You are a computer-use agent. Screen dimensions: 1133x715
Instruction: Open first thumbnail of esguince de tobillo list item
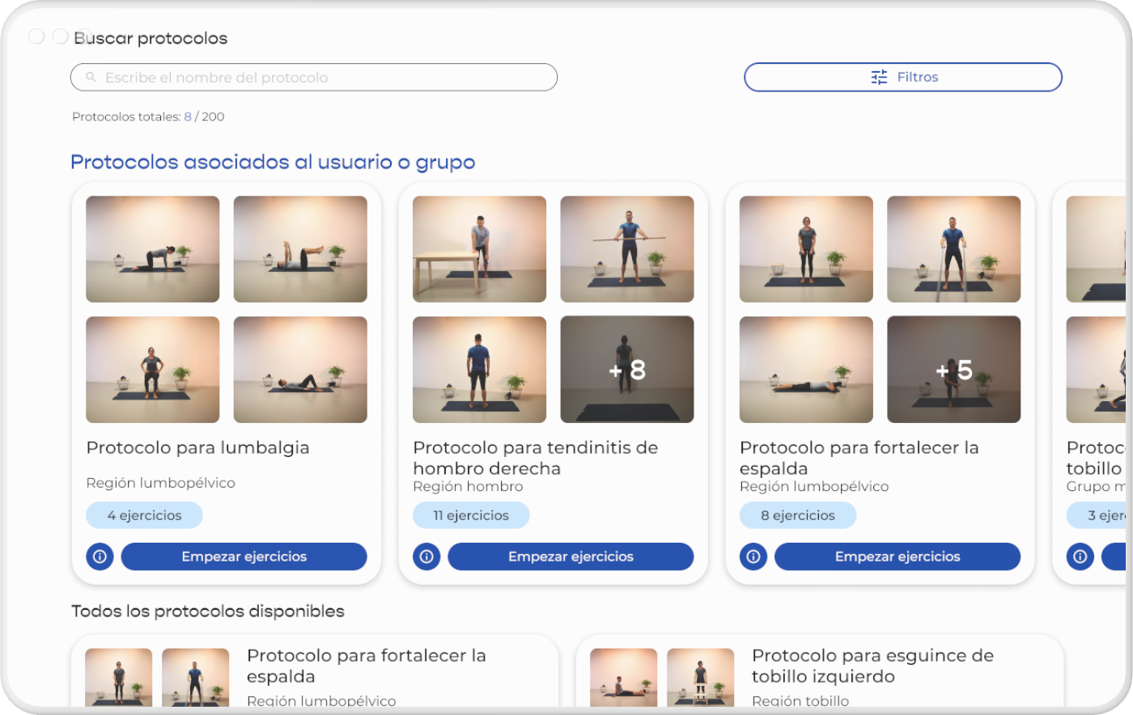[x=623, y=677]
